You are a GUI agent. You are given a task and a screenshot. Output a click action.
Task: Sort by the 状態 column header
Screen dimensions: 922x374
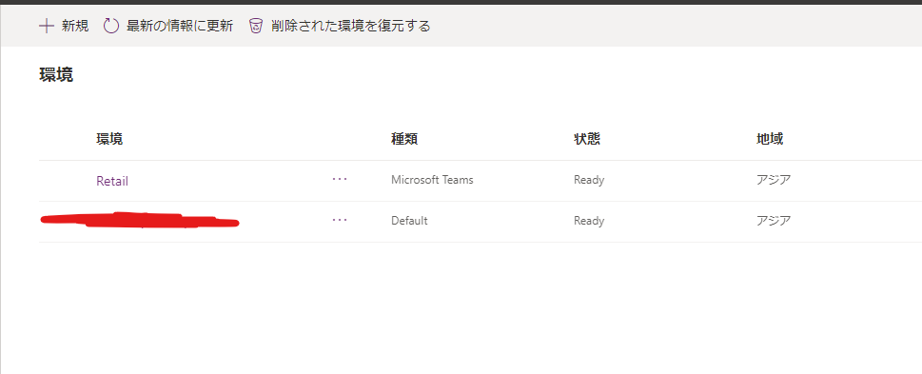(587, 139)
